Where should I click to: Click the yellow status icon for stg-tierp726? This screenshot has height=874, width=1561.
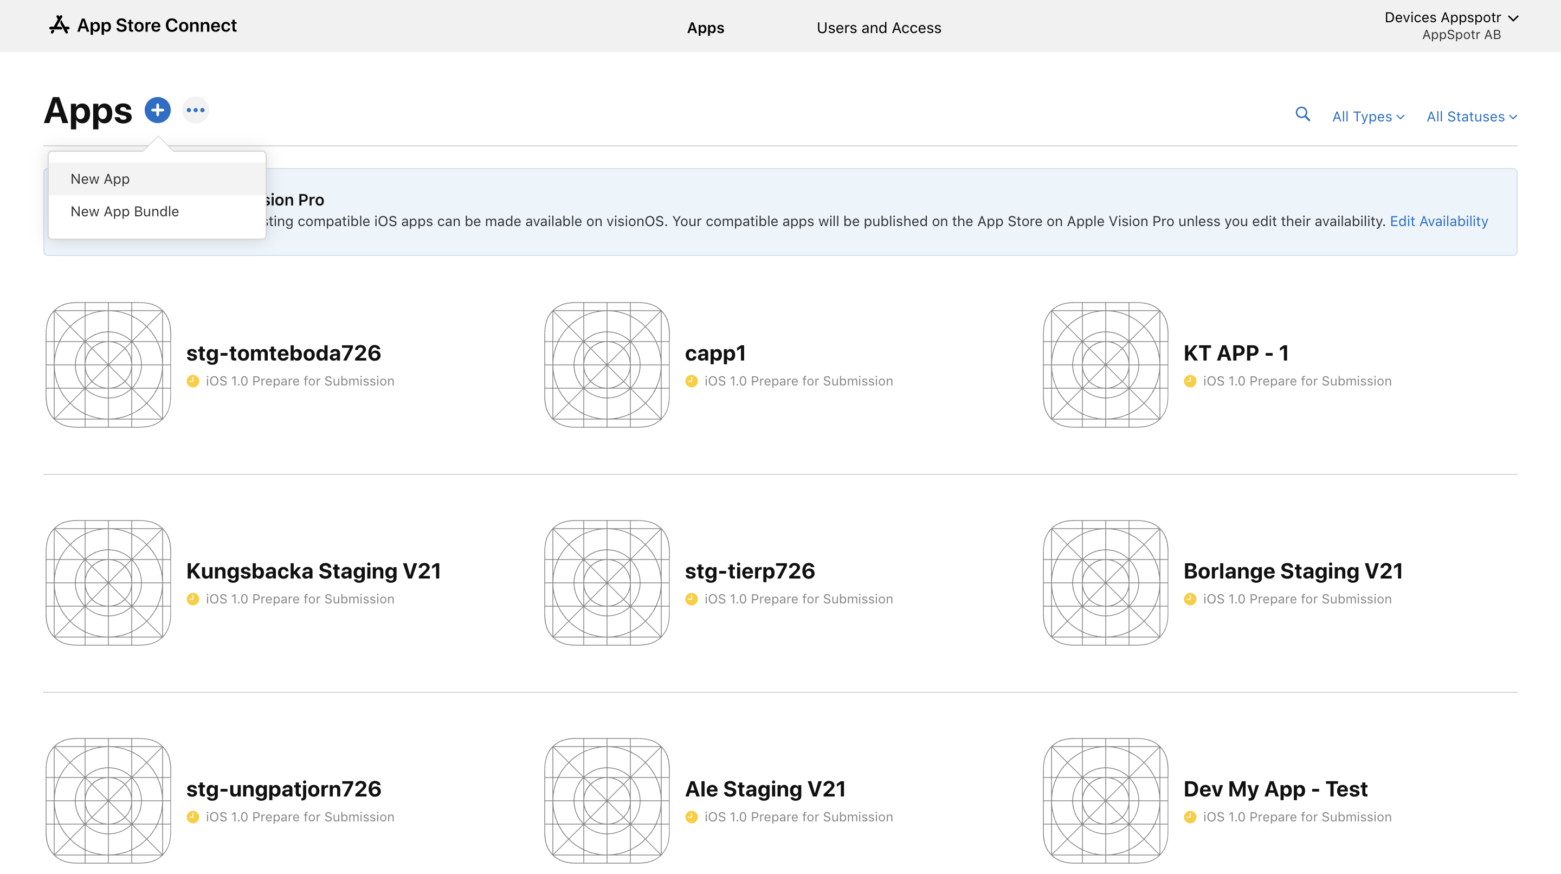[x=692, y=599]
